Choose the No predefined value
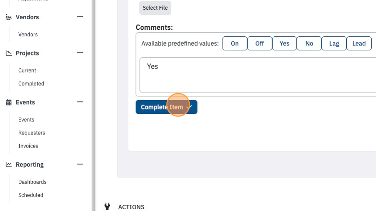376x211 pixels. coord(310,43)
